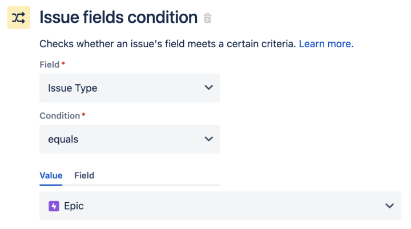
Task: Click the yellow condition shuffle icon
Action: 18,18
